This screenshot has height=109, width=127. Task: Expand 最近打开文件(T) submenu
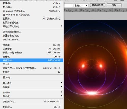click(31, 26)
